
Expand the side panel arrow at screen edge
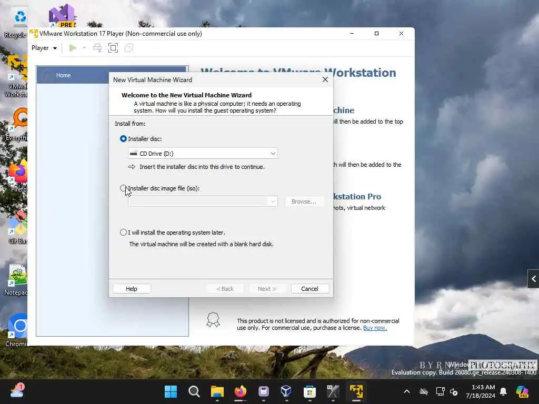tap(534, 279)
